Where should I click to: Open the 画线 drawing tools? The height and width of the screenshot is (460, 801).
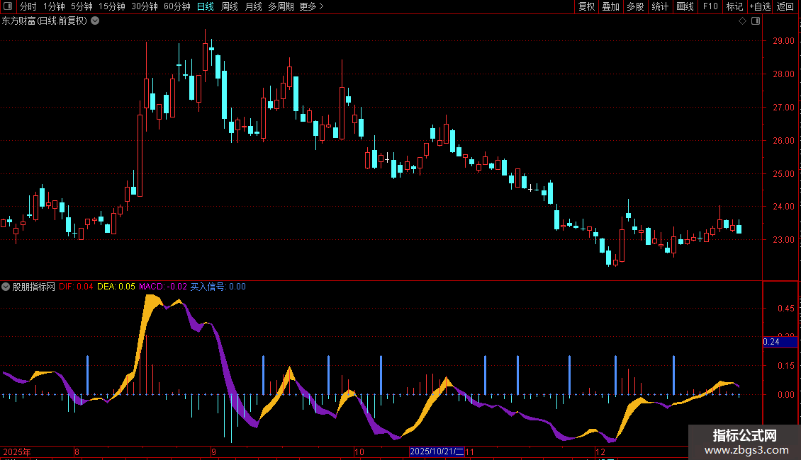click(685, 6)
